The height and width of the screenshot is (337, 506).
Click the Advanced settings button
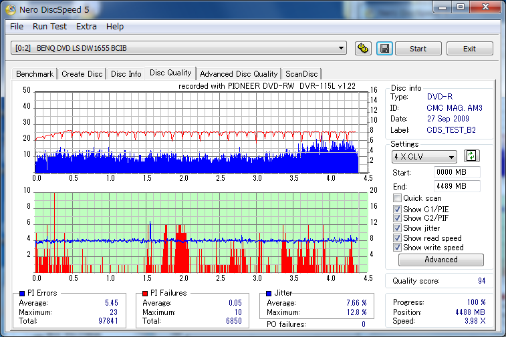pos(440,260)
